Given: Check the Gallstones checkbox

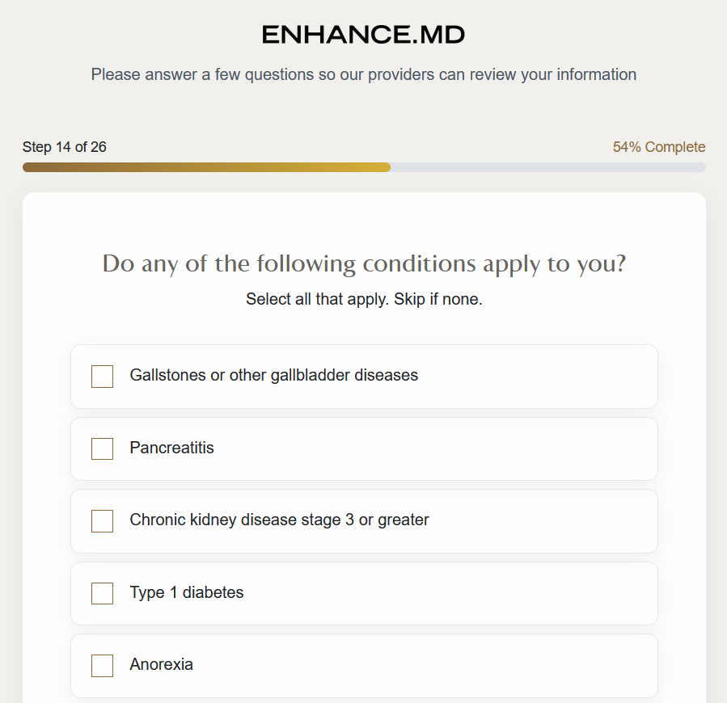Looking at the screenshot, I should pyautogui.click(x=102, y=377).
